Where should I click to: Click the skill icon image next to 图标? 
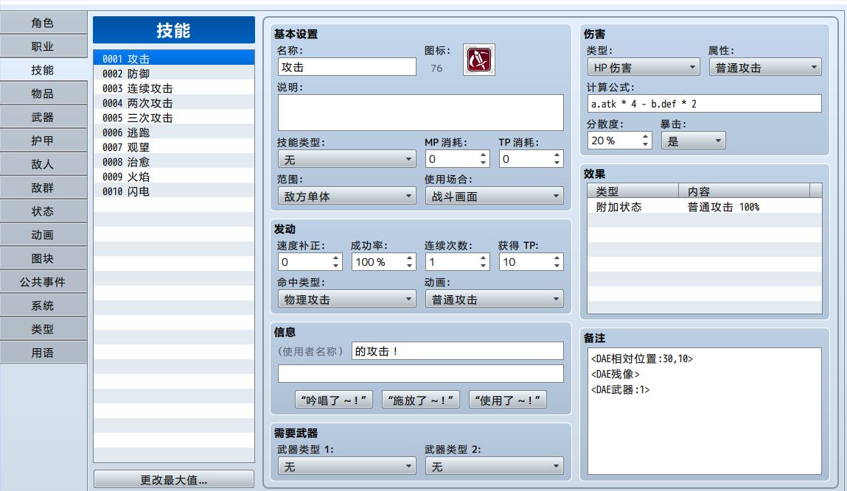coord(478,60)
